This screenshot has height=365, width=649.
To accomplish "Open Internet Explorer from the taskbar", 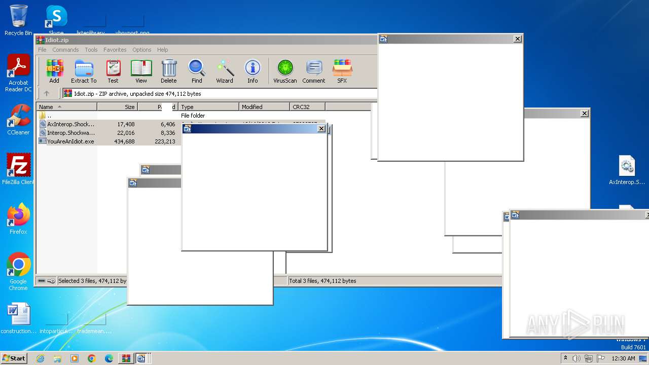I will tap(41, 358).
